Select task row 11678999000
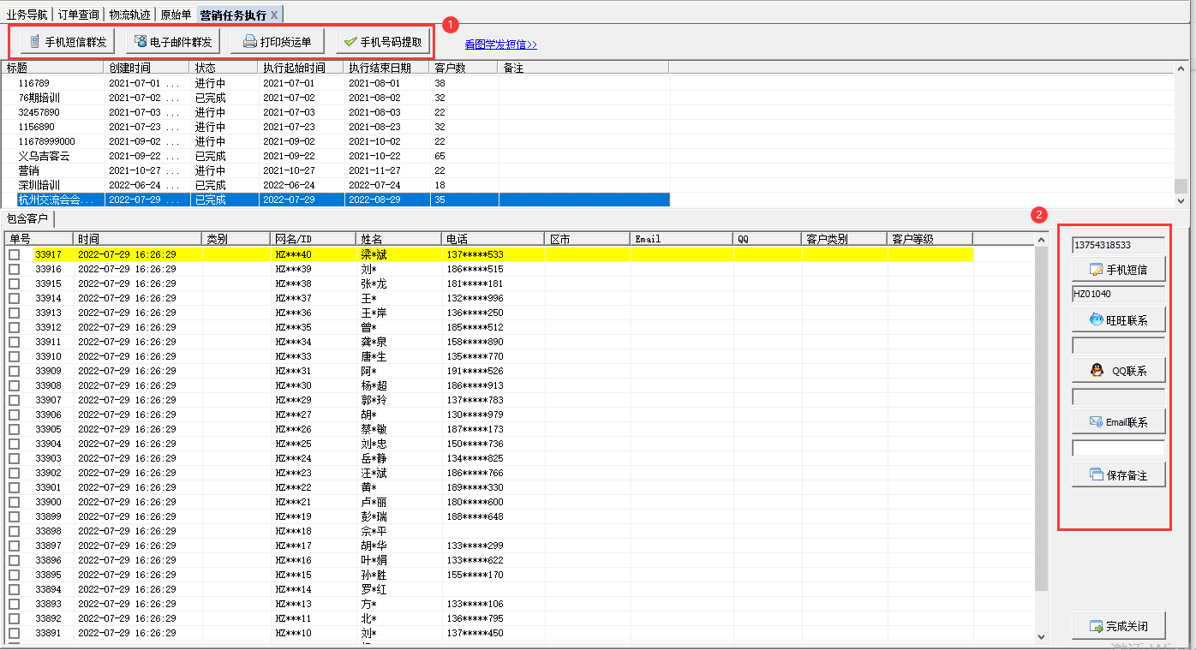The width and height of the screenshot is (1196, 650). tap(336, 141)
